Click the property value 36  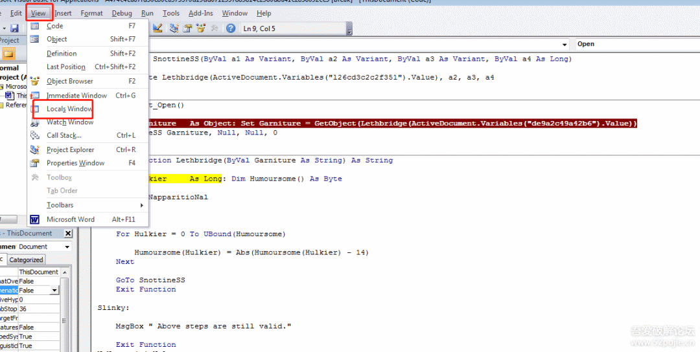39,309
